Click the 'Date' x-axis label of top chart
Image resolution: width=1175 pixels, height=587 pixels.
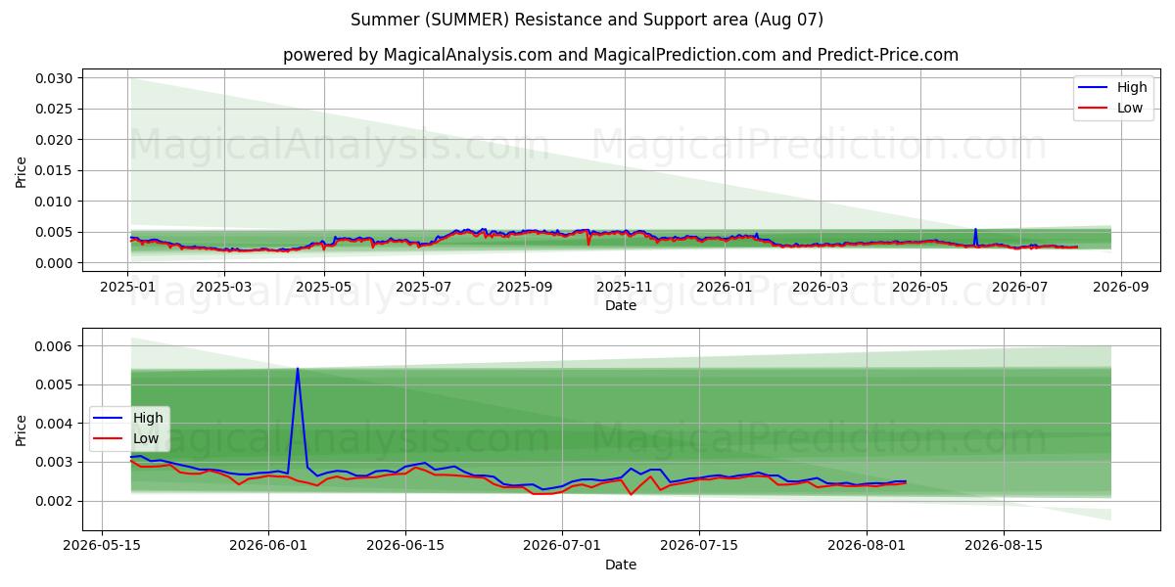(621, 305)
